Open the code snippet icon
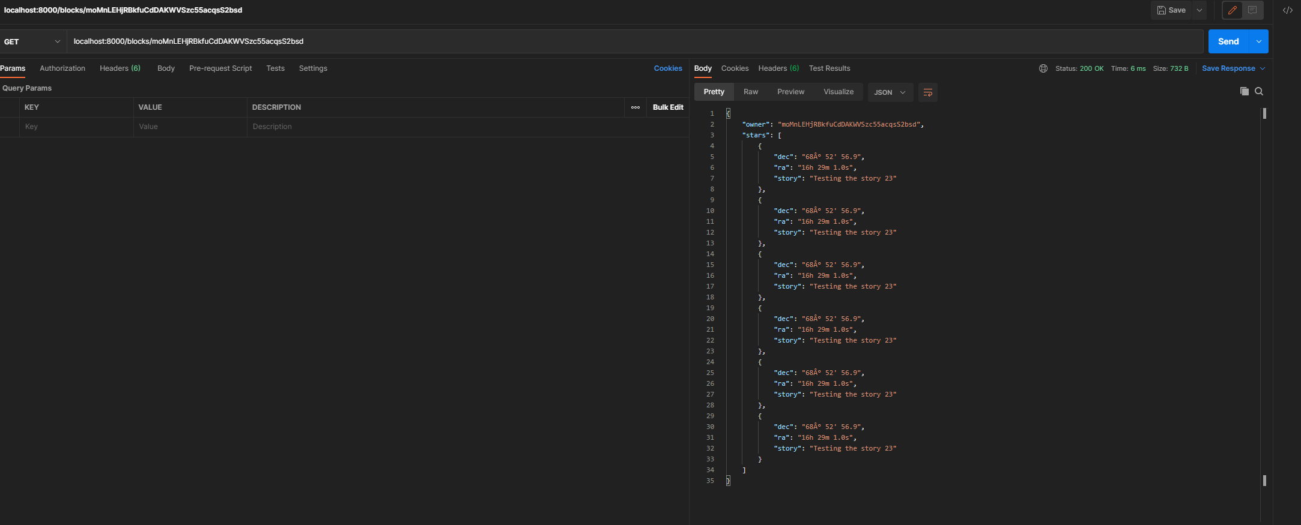1301x525 pixels. [x=1288, y=10]
